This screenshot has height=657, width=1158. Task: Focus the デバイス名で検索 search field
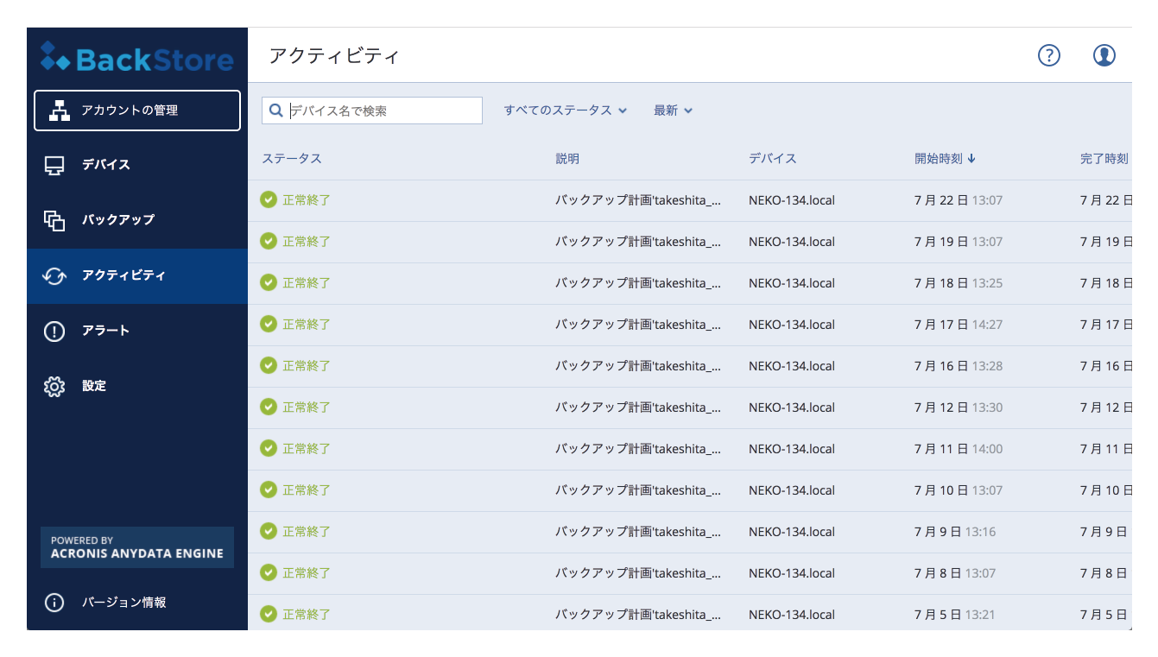point(372,111)
